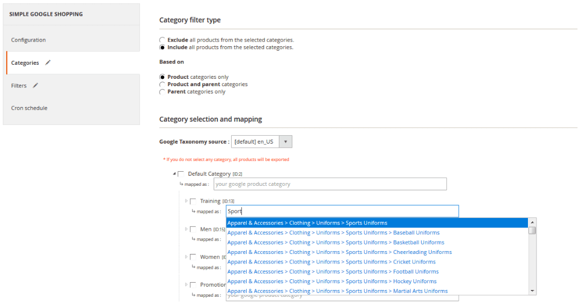Click the Men category label

pyautogui.click(x=206, y=229)
